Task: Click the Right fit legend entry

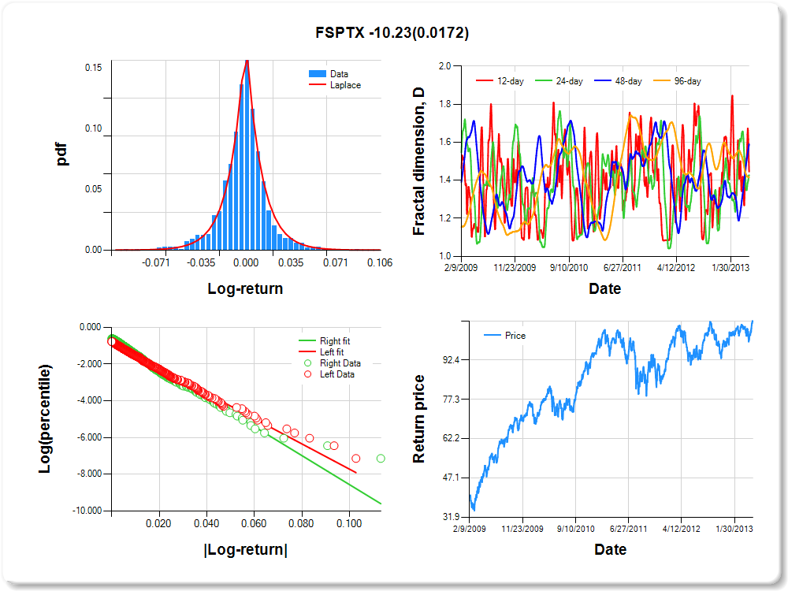Action: click(x=325, y=340)
